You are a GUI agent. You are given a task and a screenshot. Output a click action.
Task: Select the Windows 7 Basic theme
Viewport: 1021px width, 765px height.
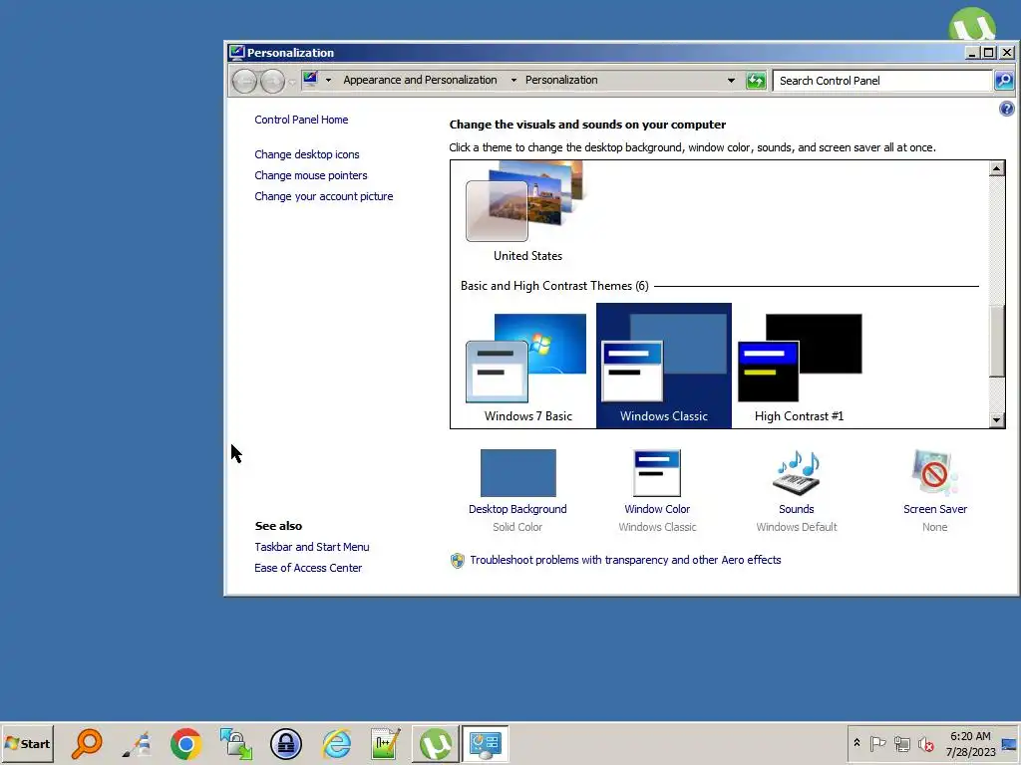[x=527, y=367]
